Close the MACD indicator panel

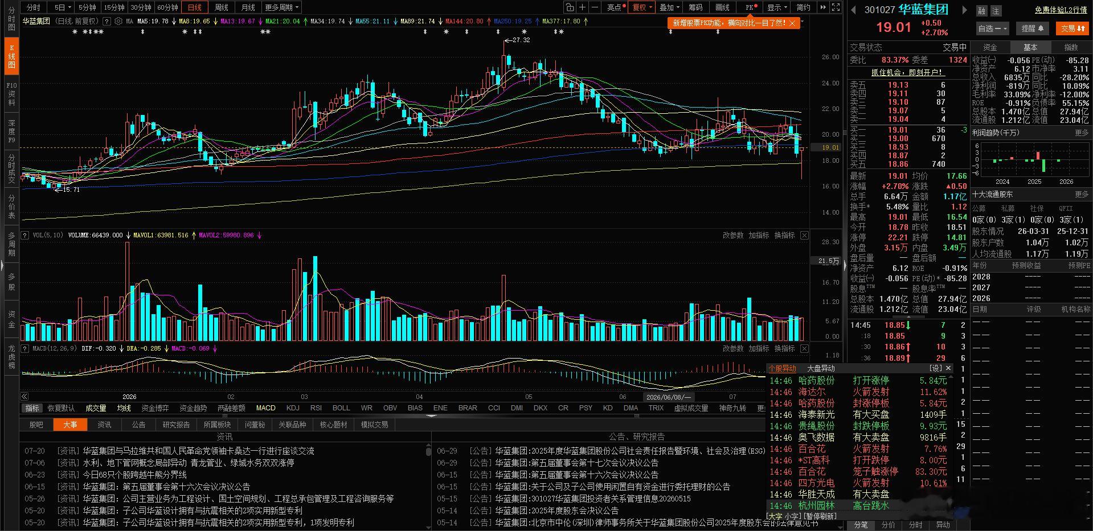(804, 348)
